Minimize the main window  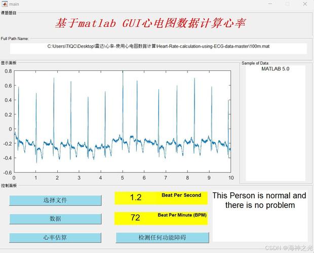tap(270, 4)
